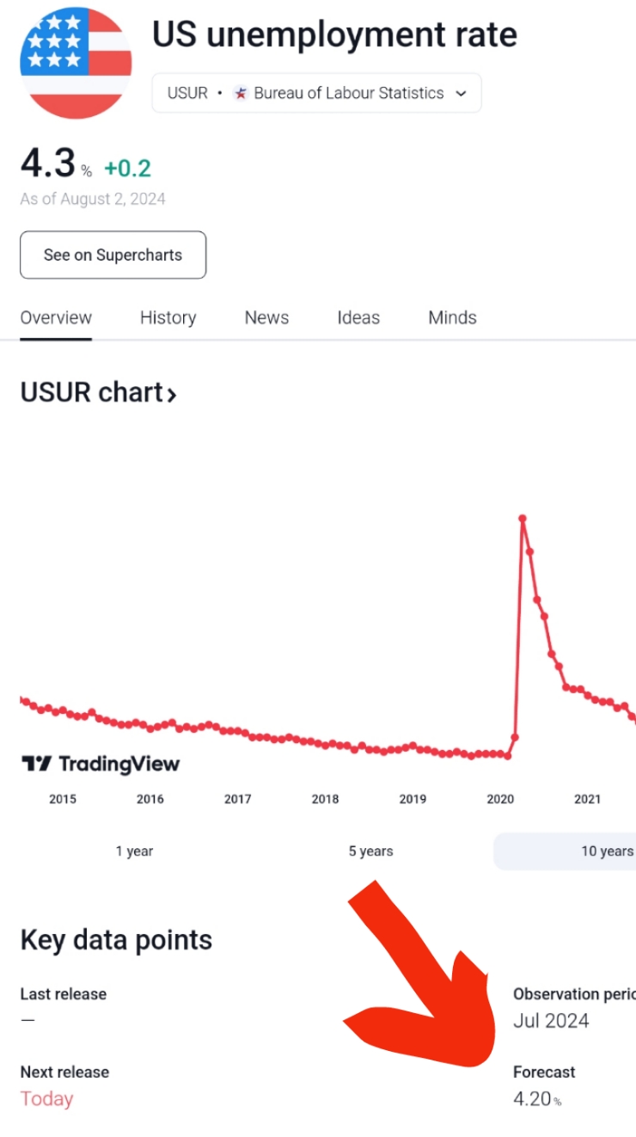Open the USUR source dropdown
This screenshot has width=636, height=1137.
point(316,93)
